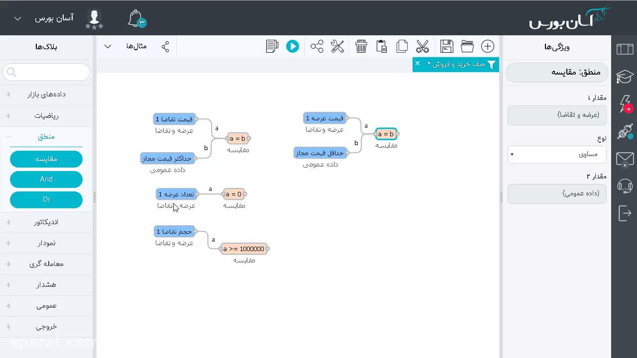637x358 pixels.
Task: Add the And logic block
Action: tap(46, 179)
